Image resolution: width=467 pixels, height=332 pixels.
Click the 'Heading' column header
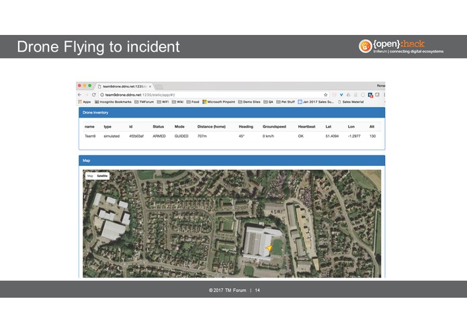(246, 126)
